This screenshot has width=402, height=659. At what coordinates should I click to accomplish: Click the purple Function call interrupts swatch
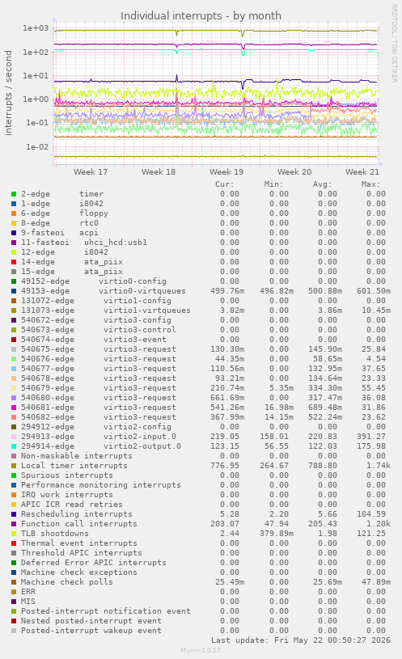(14, 524)
